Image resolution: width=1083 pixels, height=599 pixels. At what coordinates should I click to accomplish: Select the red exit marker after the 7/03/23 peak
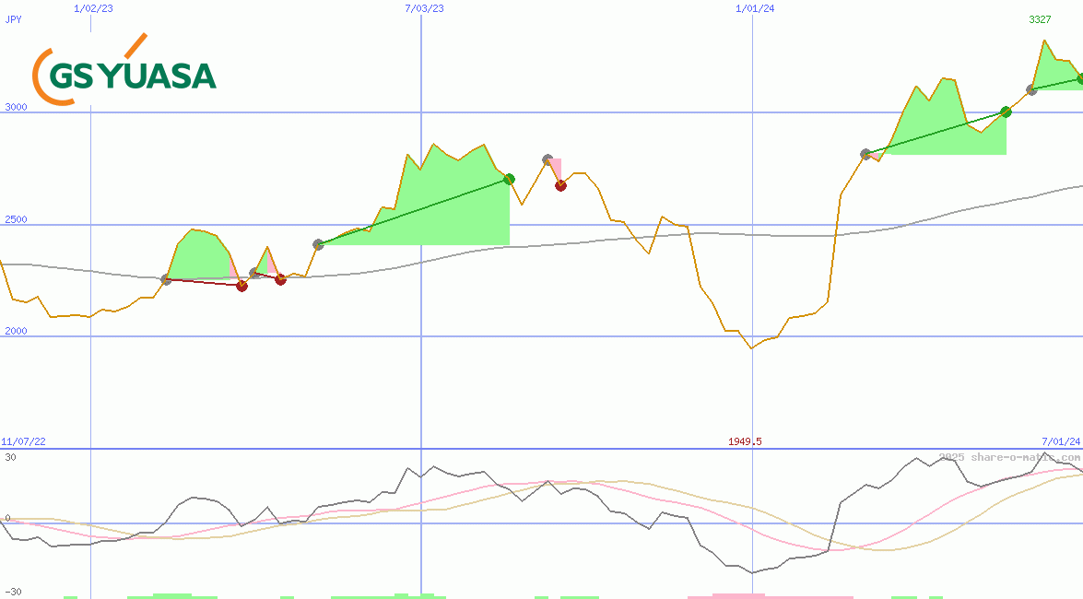[x=560, y=186]
